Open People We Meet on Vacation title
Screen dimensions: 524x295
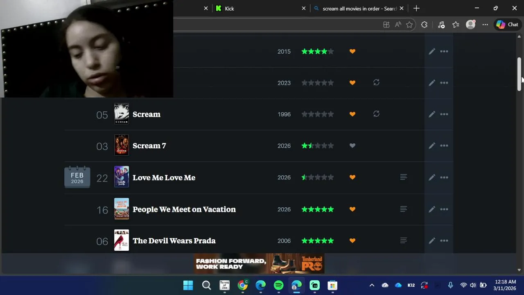[x=184, y=209]
